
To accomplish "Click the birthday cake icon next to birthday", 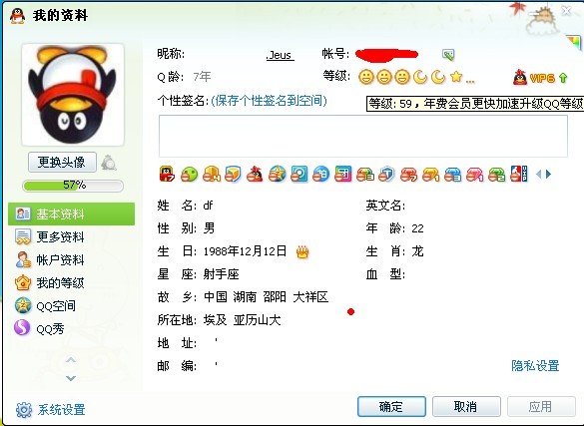I will click(302, 251).
